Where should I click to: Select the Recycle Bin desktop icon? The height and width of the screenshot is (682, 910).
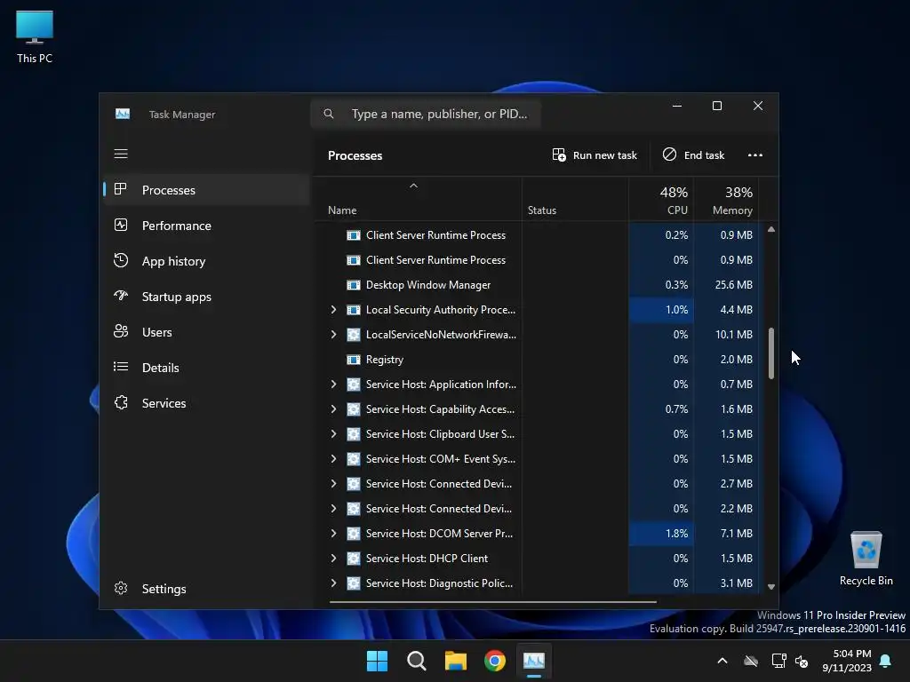coord(866,559)
